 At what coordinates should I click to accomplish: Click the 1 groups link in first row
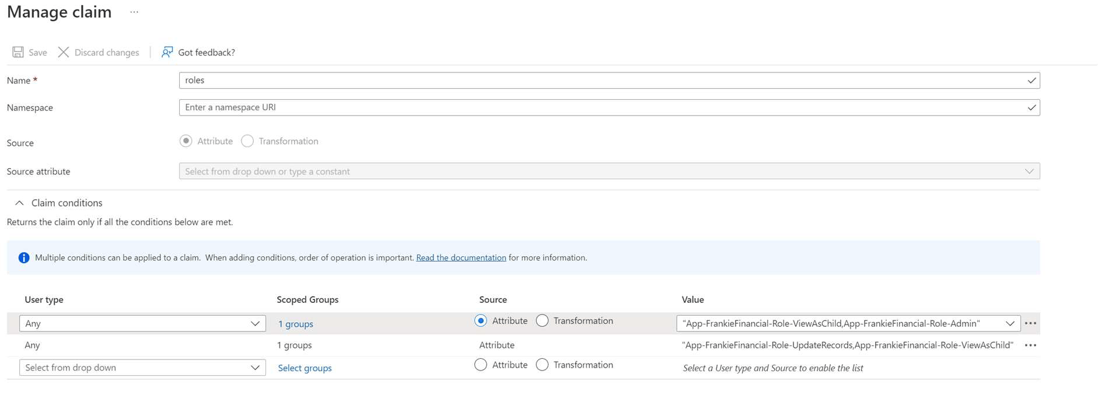[x=295, y=324]
